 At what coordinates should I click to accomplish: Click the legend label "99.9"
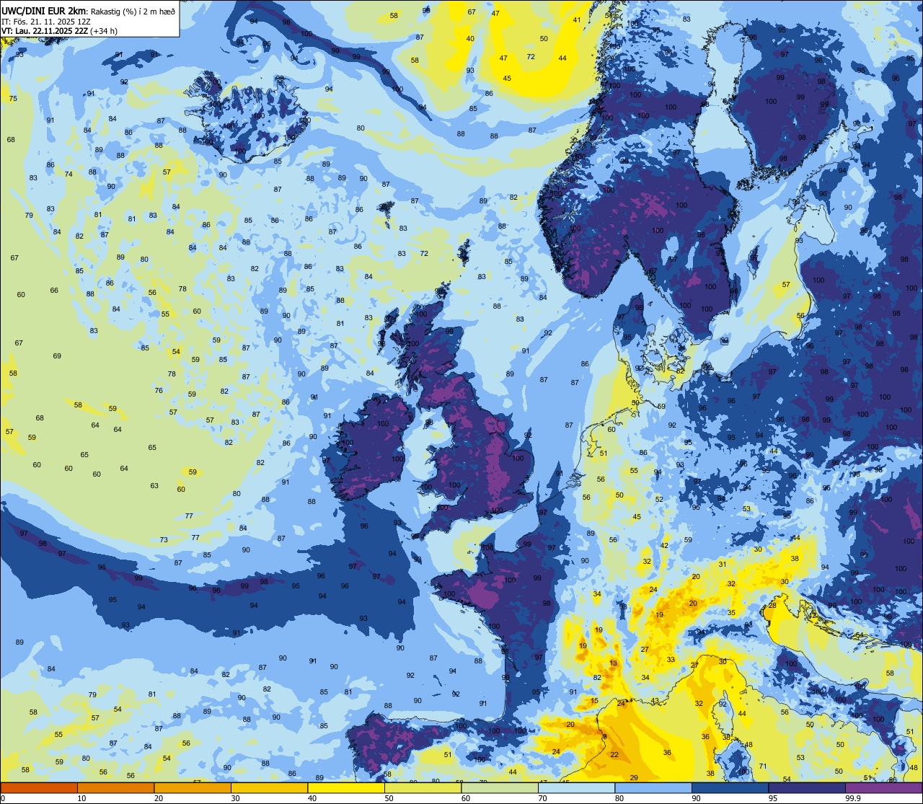[x=853, y=798]
